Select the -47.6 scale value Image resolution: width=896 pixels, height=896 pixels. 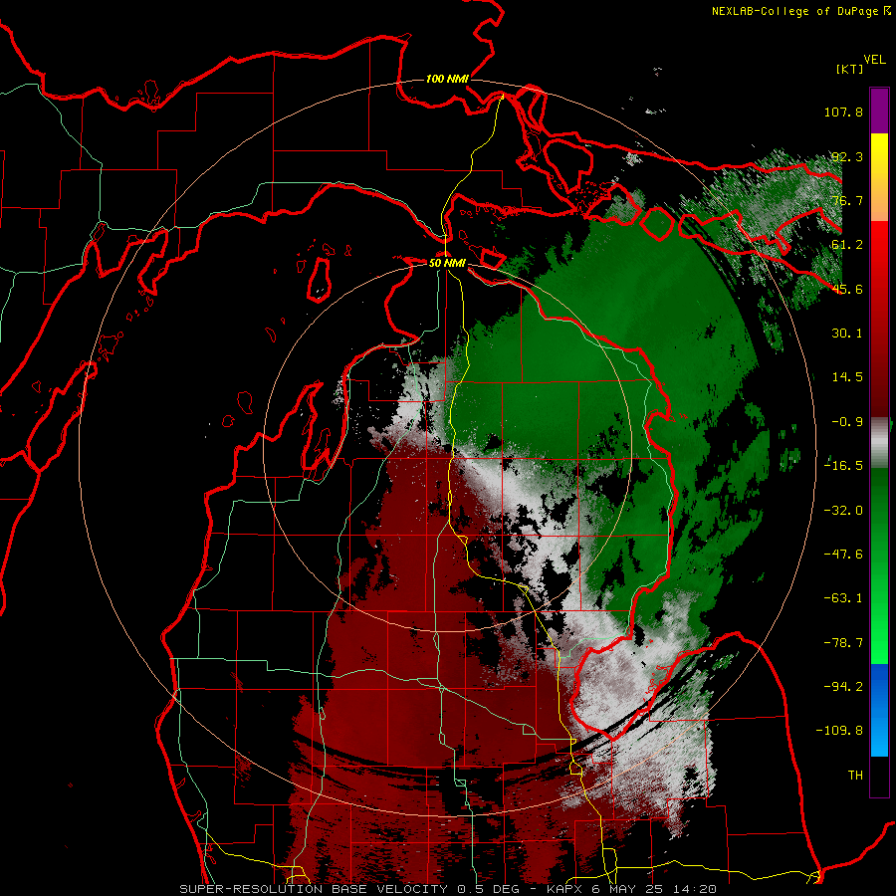[843, 555]
